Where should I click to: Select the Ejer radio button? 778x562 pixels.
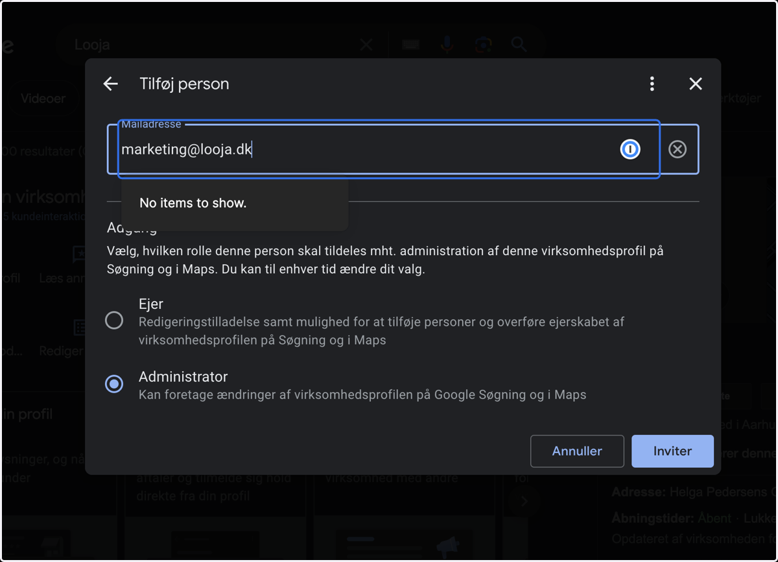click(x=114, y=320)
